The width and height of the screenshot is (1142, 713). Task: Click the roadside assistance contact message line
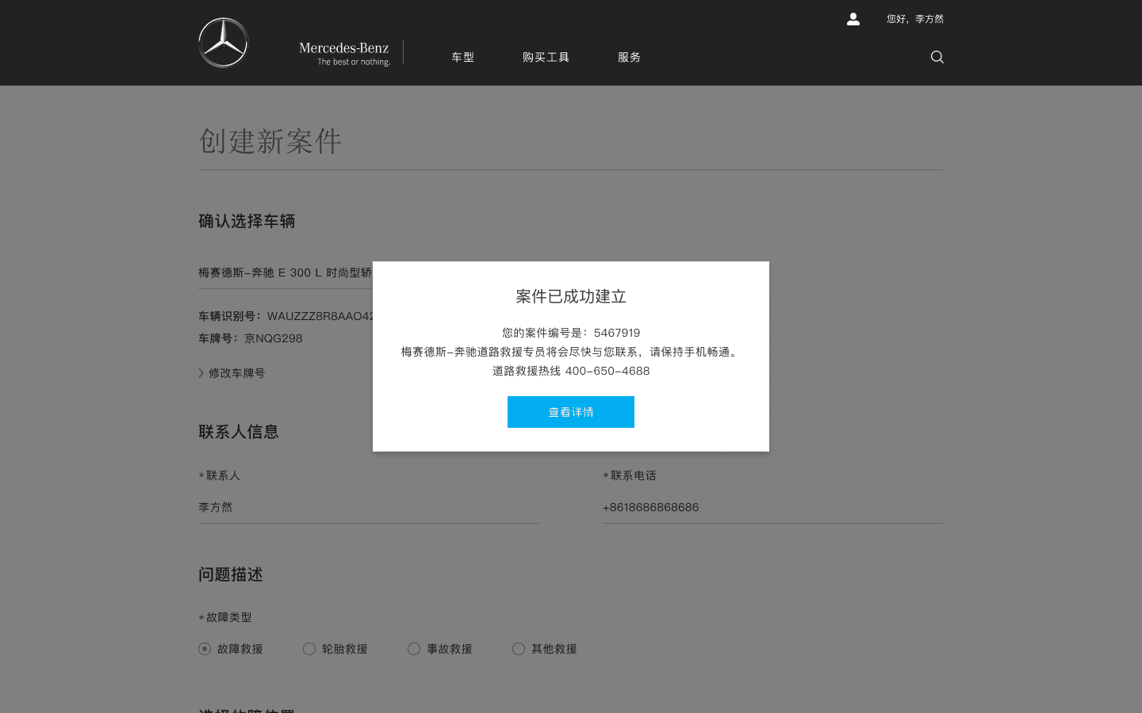click(x=571, y=352)
